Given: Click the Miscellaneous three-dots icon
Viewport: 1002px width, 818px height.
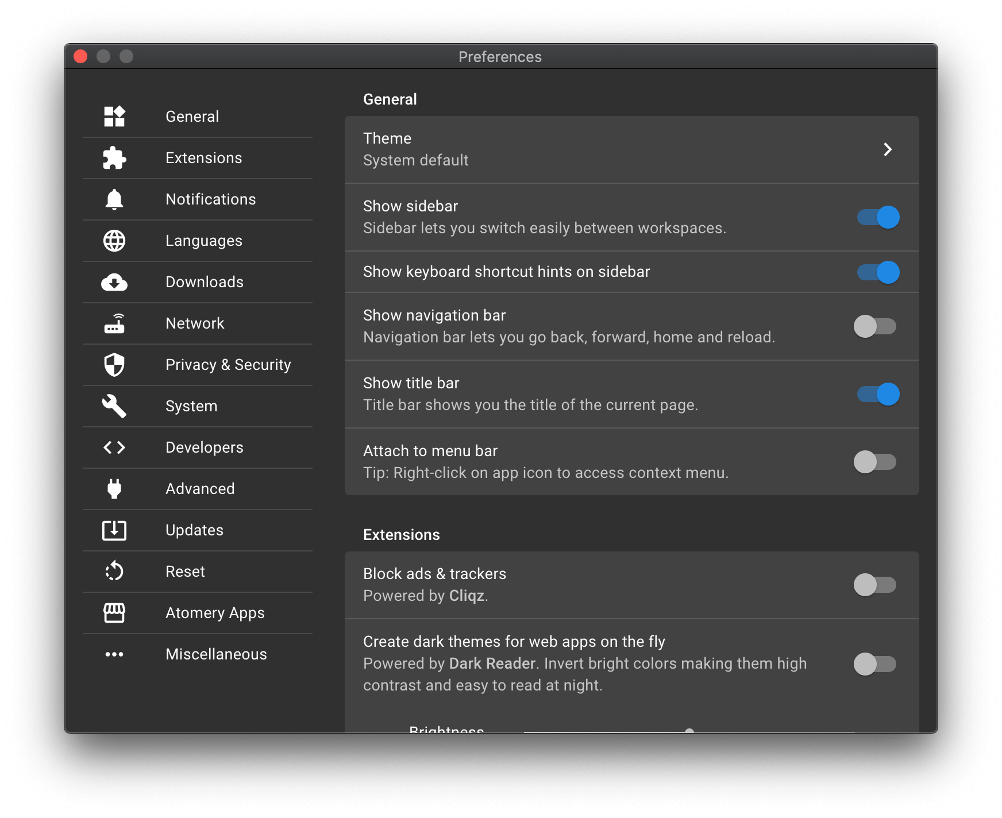Looking at the screenshot, I should coord(114,654).
